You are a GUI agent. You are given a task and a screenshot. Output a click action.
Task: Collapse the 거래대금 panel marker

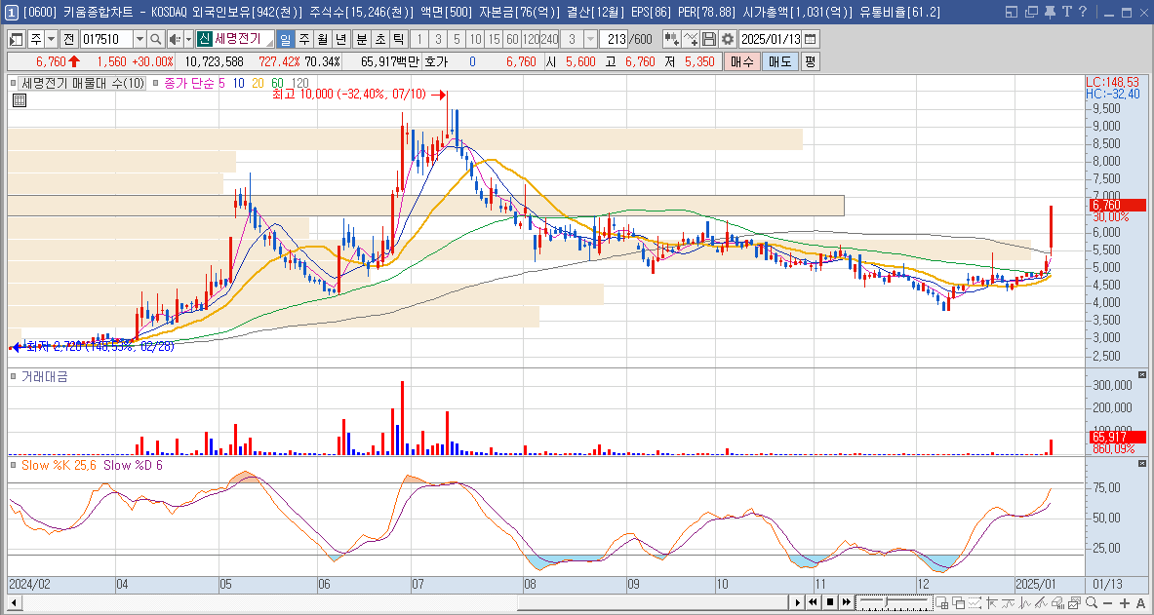point(14,376)
